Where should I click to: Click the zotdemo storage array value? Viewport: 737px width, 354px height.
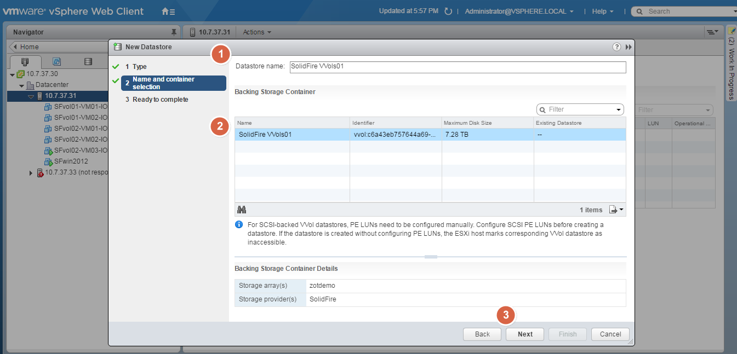[322, 286]
